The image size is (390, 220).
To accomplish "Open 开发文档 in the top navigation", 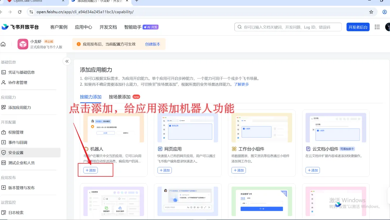I will click(x=108, y=27).
